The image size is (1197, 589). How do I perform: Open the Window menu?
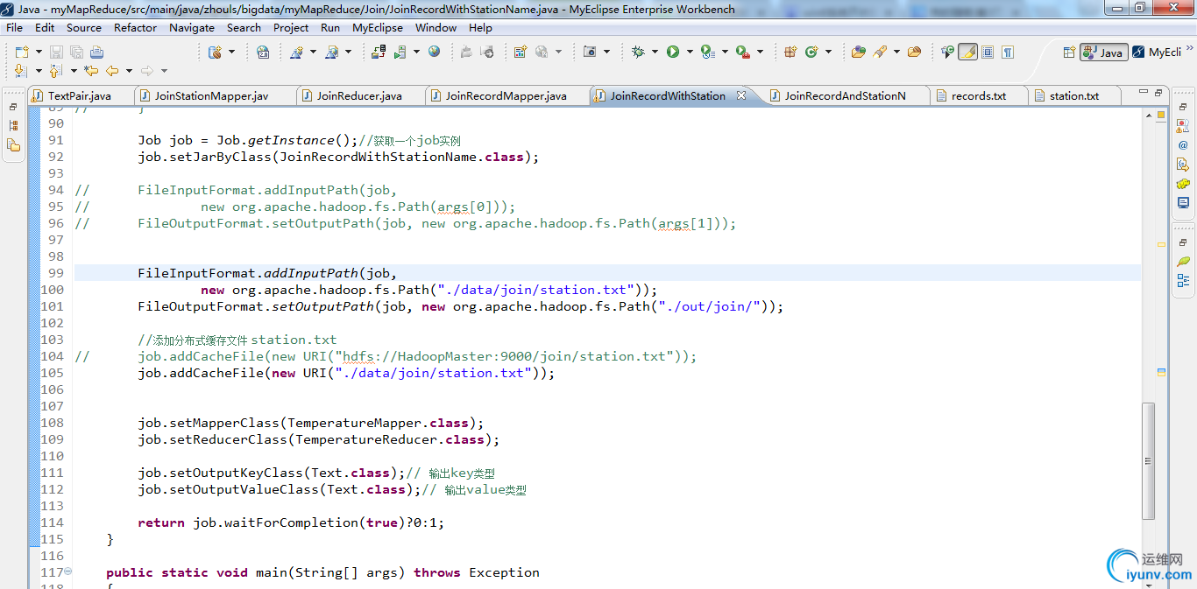point(436,27)
